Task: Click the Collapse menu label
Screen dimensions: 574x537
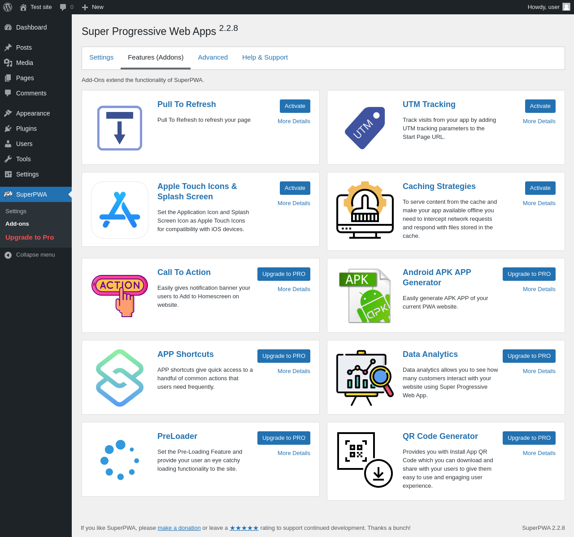Action: coord(35,255)
